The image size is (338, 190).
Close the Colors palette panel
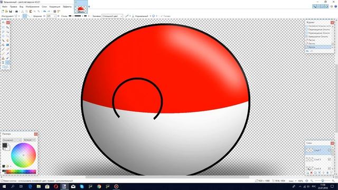coord(36,134)
